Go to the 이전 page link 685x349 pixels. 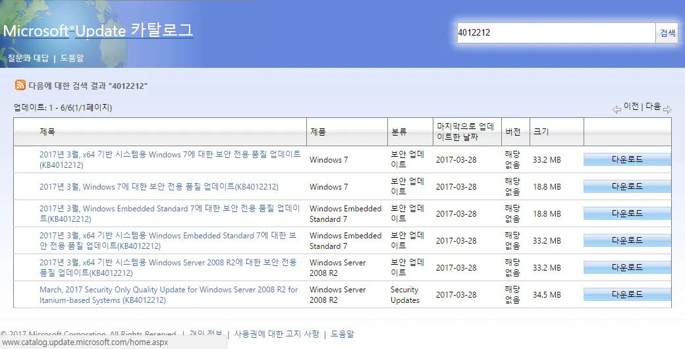click(x=631, y=106)
